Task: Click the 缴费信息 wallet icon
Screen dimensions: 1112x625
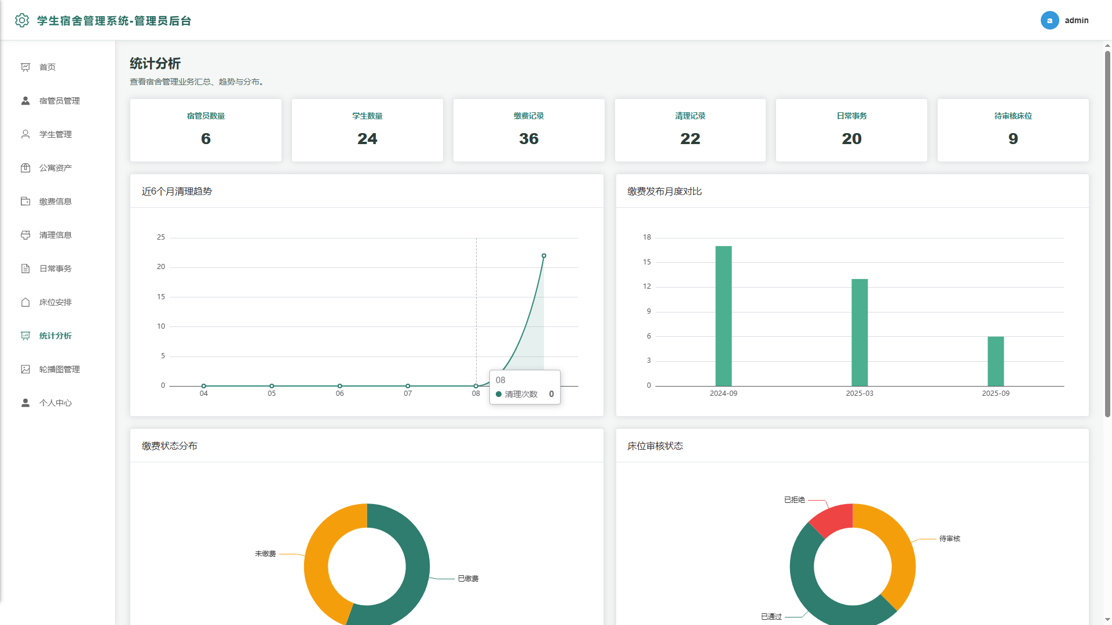Action: (25, 201)
